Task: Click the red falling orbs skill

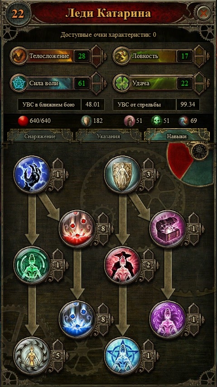Action: coord(77,228)
